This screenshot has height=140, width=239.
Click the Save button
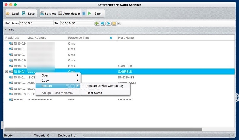[29, 14]
